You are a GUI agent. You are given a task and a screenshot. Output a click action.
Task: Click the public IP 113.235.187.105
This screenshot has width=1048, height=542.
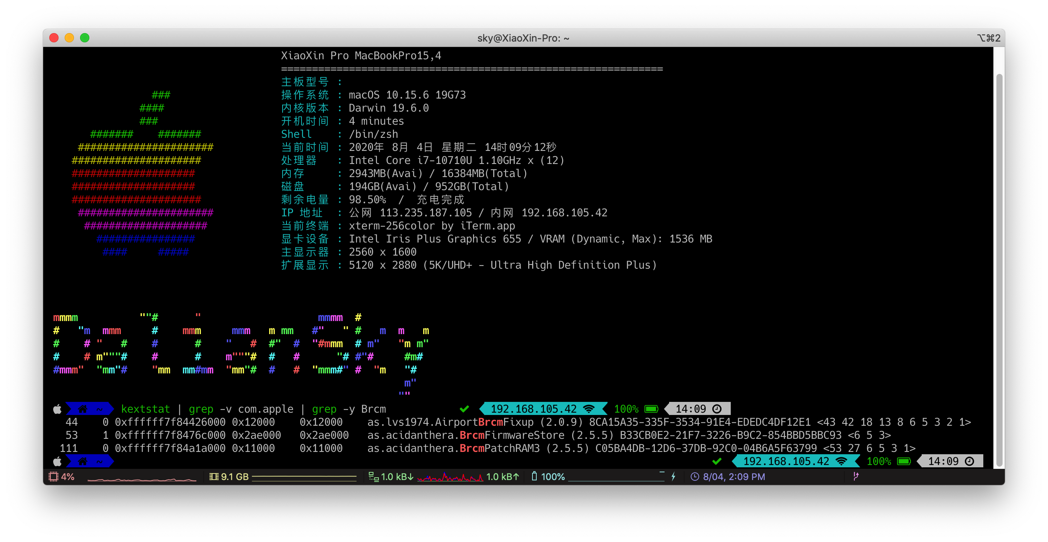(x=425, y=212)
